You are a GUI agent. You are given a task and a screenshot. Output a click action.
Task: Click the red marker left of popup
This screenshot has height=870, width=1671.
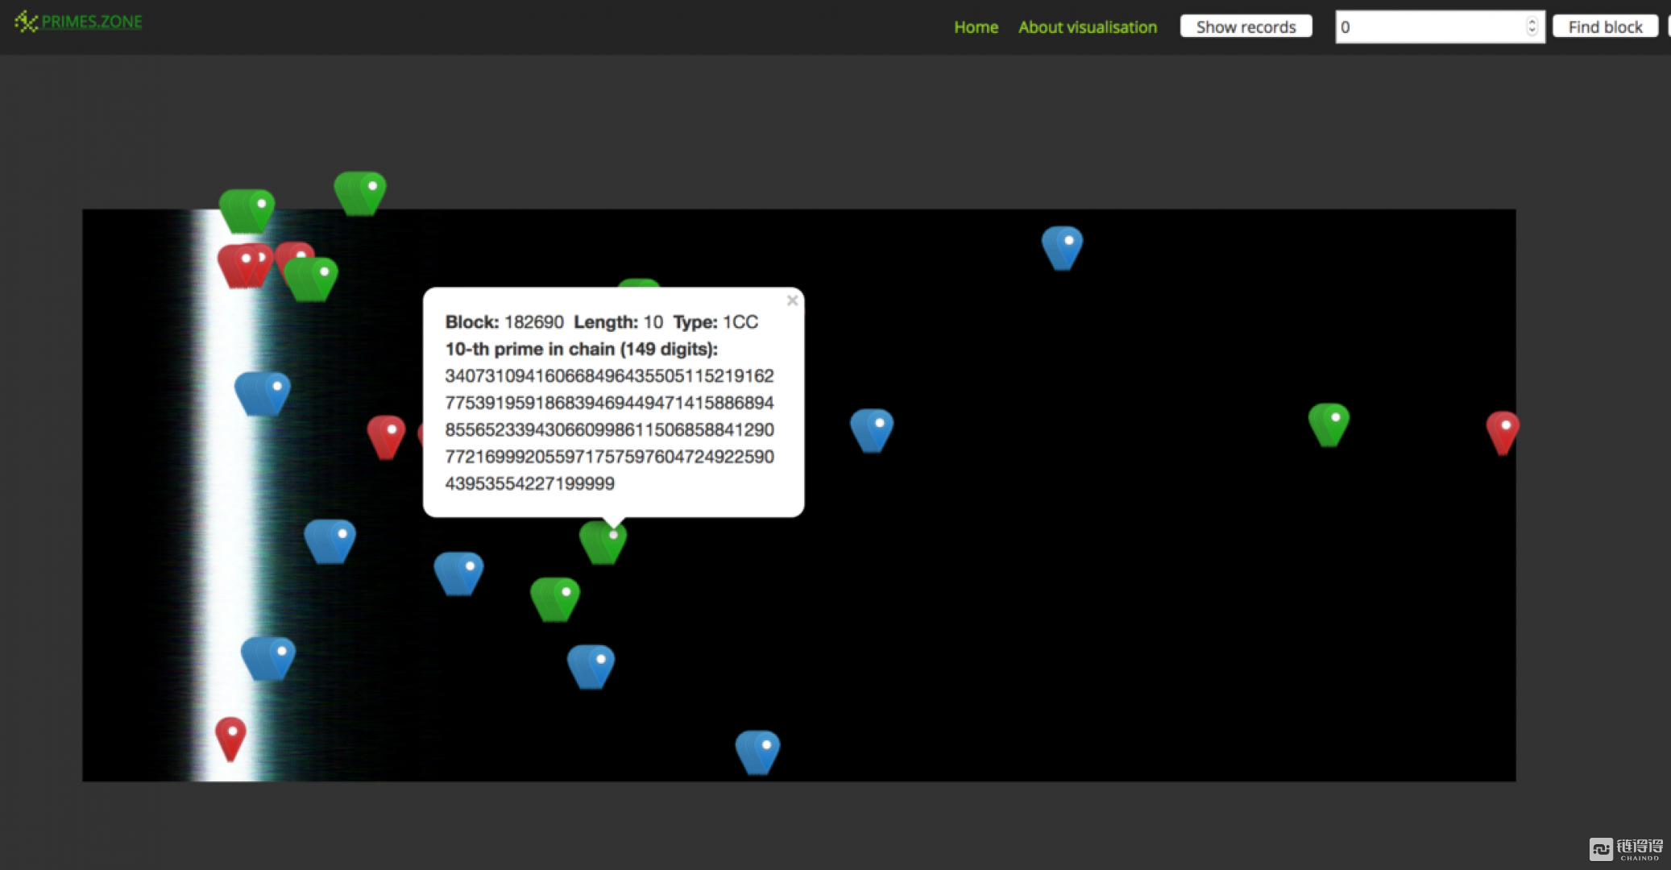(x=386, y=435)
